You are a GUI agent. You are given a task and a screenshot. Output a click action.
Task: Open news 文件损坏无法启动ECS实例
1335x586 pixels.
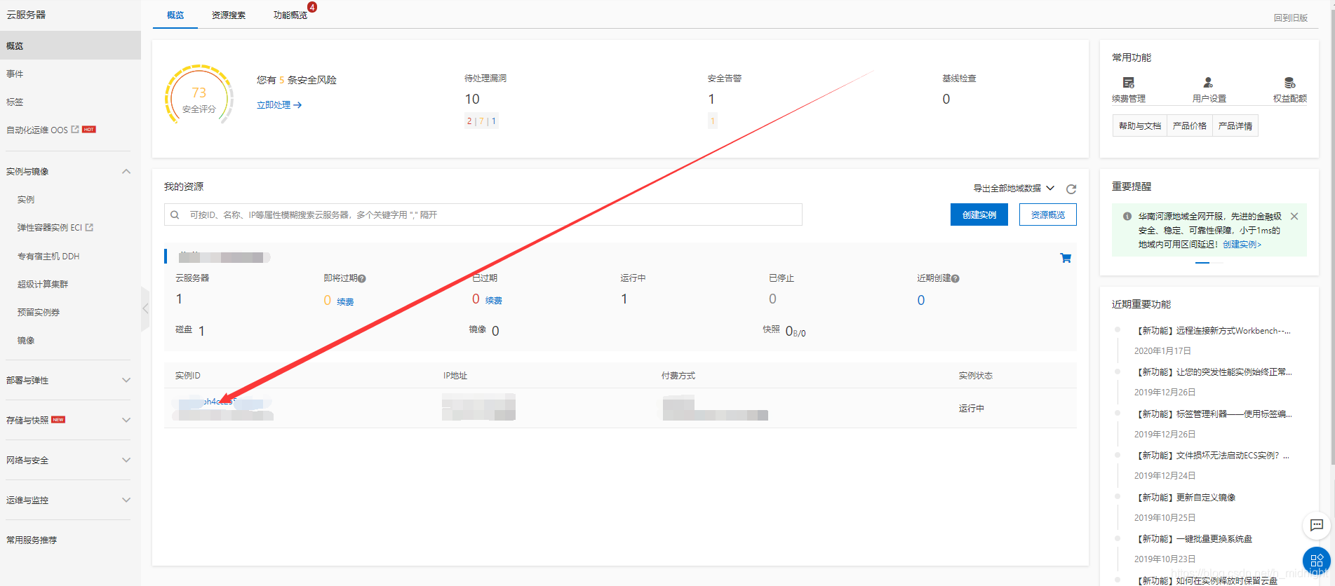pos(1212,456)
